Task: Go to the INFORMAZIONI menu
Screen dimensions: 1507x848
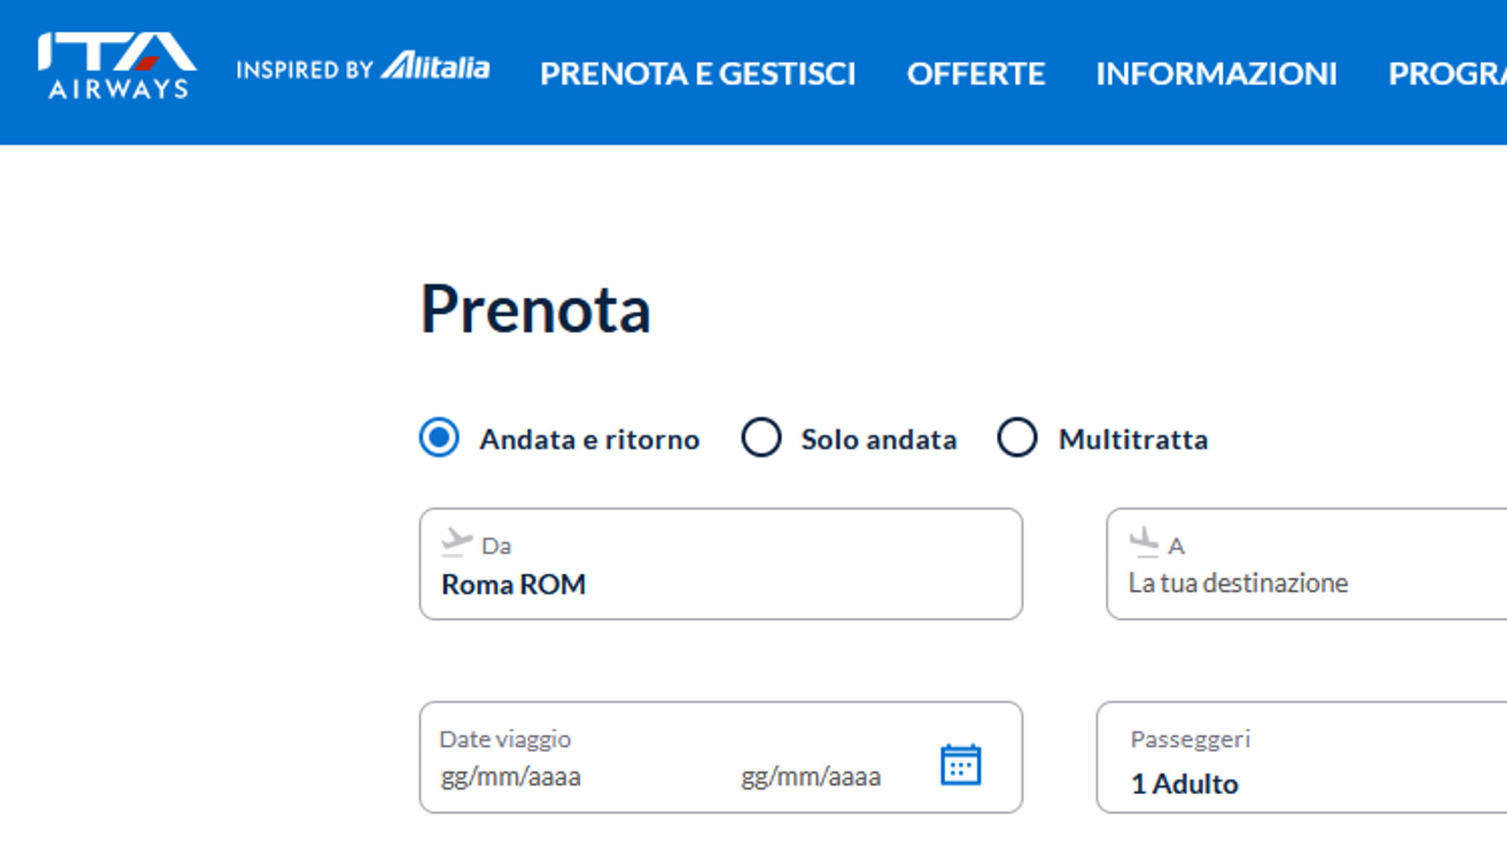Action: click(x=1216, y=74)
